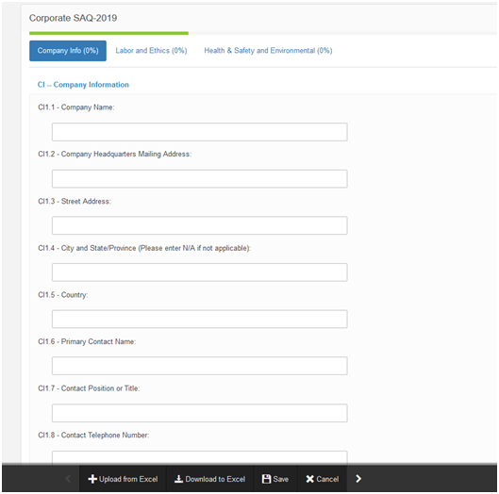Focus the Company Headquarters Mailing Address field
The image size is (499, 494).
pos(200,179)
